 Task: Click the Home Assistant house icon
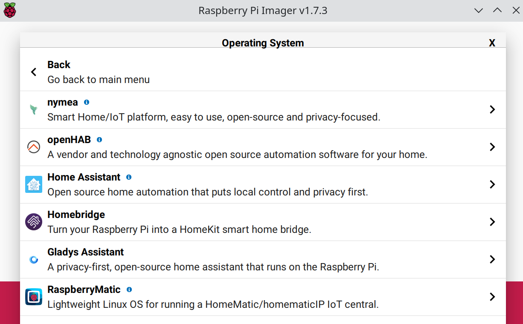(x=34, y=184)
